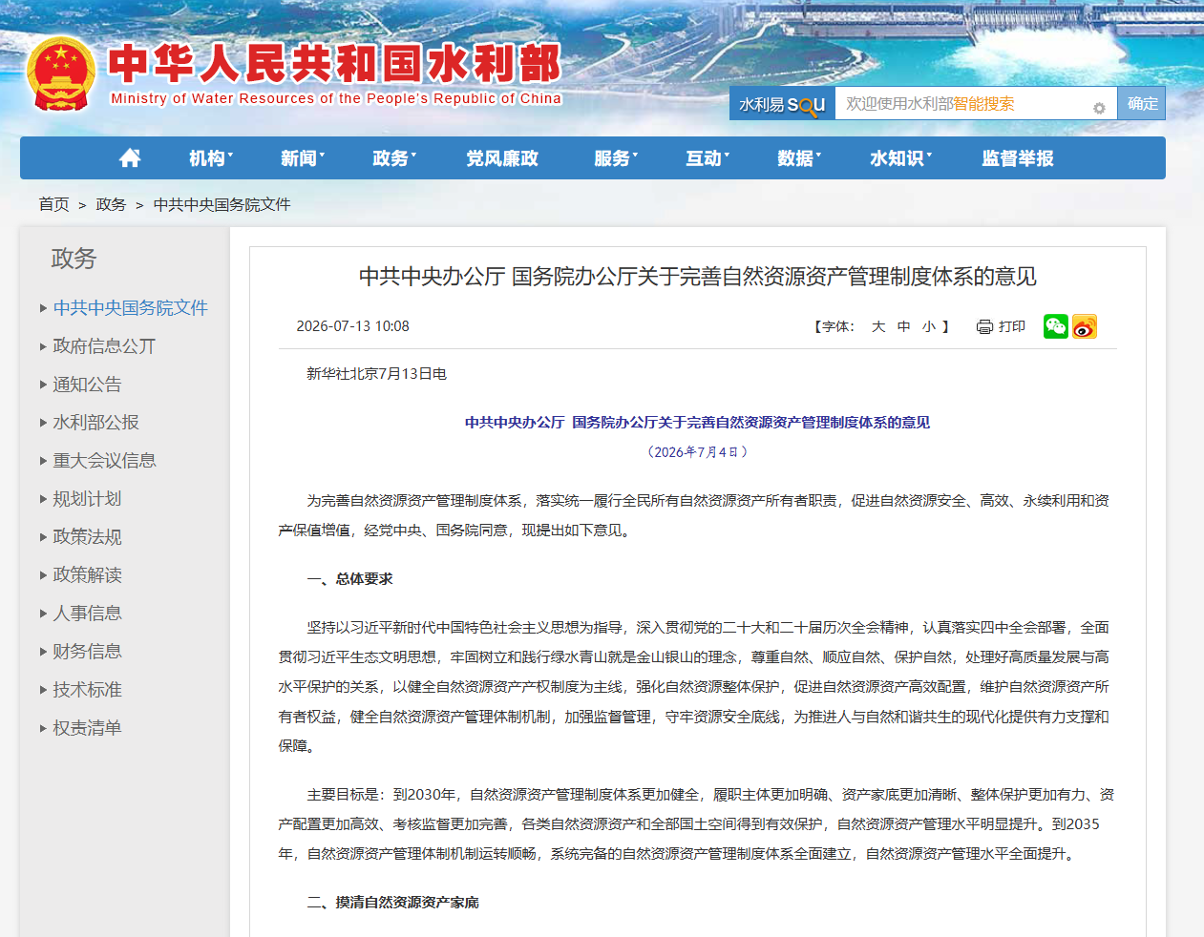This screenshot has height=937, width=1204.
Task: Share article via WeChat icon
Action: pyautogui.click(x=1056, y=326)
